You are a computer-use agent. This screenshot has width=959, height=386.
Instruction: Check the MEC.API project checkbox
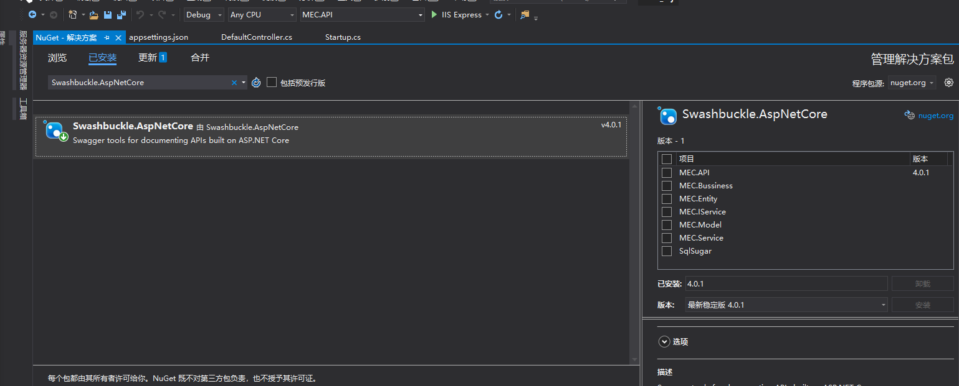(x=667, y=173)
